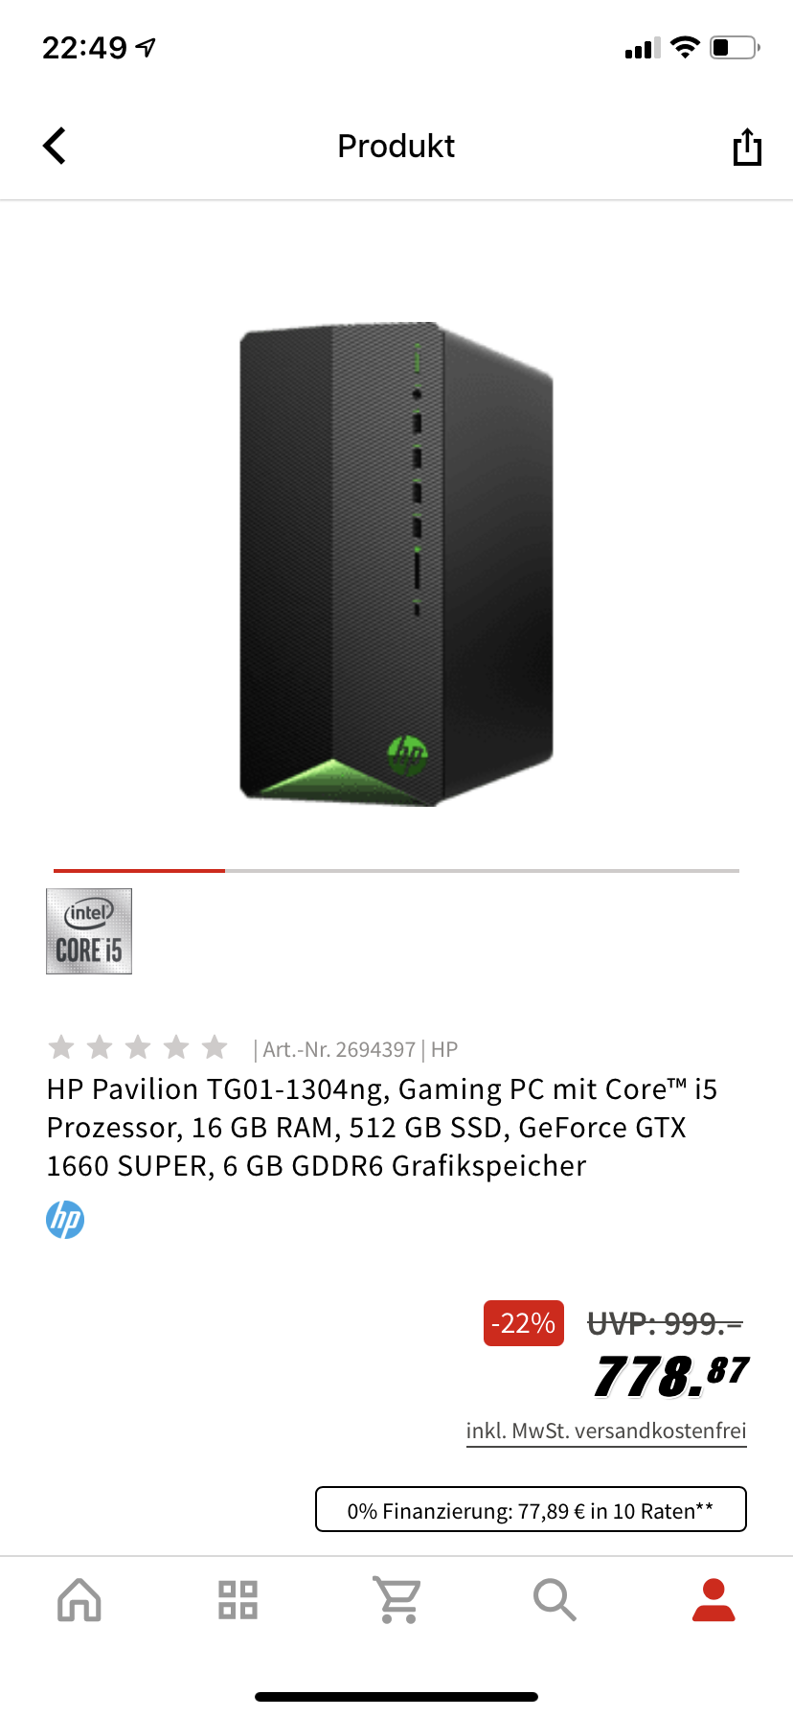This screenshot has height=1717, width=793.
Task: Open the categories grid icon
Action: 238,1599
